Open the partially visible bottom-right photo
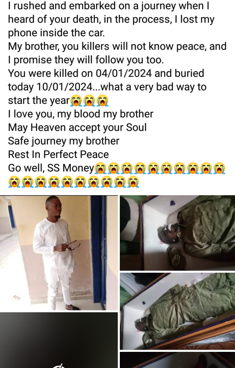Image resolution: width=235 pixels, height=368 pixels. [x=177, y=360]
